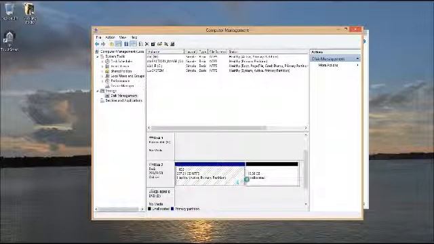Click the Disk 1 removable disk label

pyautogui.click(x=160, y=146)
